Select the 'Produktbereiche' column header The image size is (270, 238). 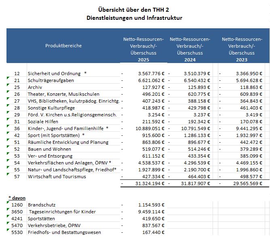click(63, 46)
